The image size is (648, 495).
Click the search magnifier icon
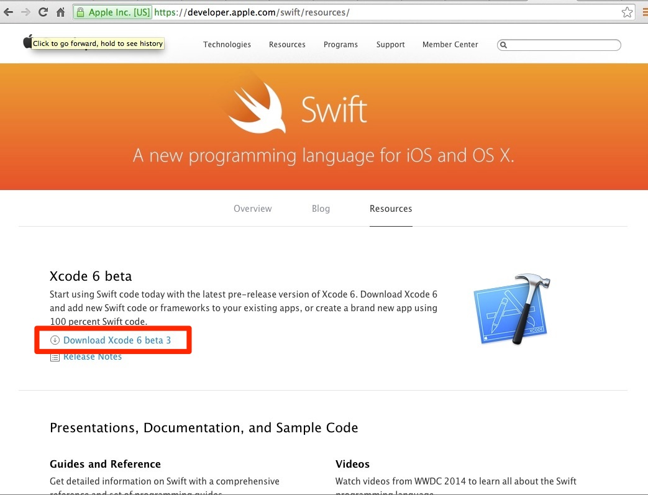[x=503, y=45]
